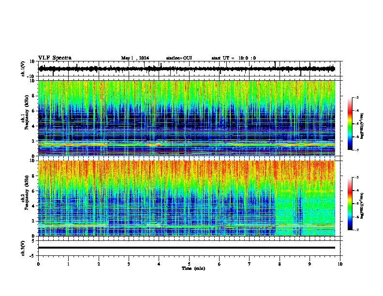
Task: Click the ch.1 color scale unit label
Action: pyautogui.click(x=362, y=126)
